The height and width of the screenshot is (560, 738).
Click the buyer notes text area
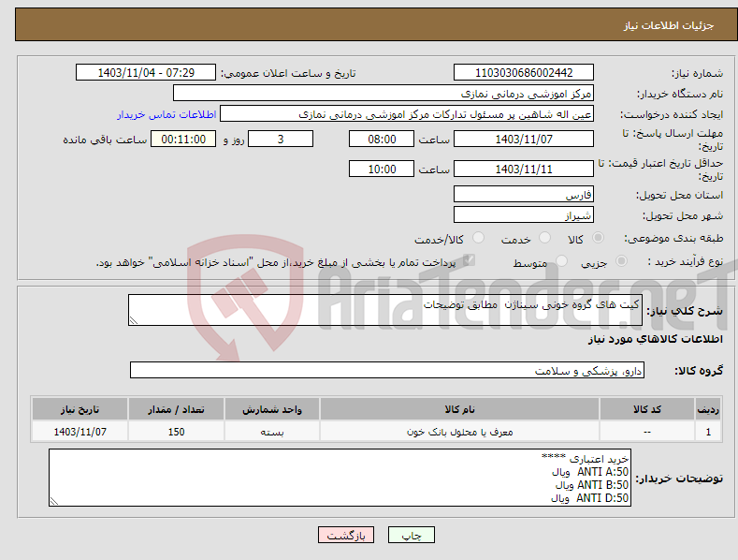(340, 478)
